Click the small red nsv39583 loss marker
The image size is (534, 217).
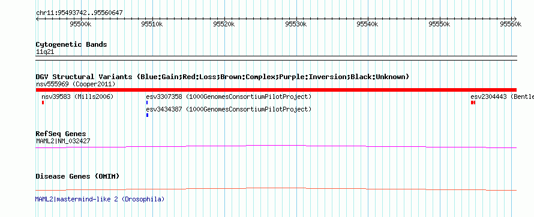point(43,103)
